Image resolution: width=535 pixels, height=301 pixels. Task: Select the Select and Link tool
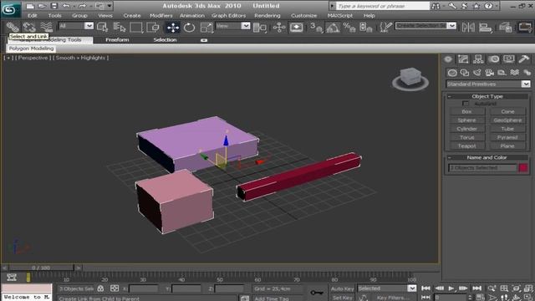tap(13, 27)
